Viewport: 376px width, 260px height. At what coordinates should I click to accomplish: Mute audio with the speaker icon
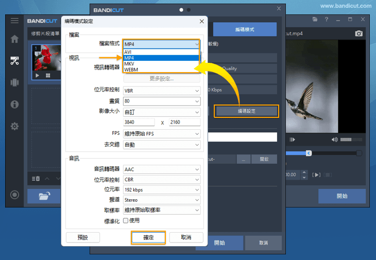point(335,140)
